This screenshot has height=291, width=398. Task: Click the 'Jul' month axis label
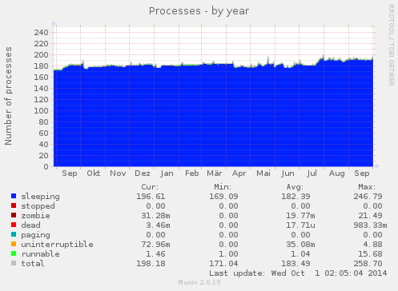tap(312, 173)
